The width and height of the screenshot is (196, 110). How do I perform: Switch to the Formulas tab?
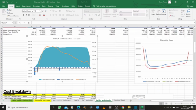(x=36, y=6)
